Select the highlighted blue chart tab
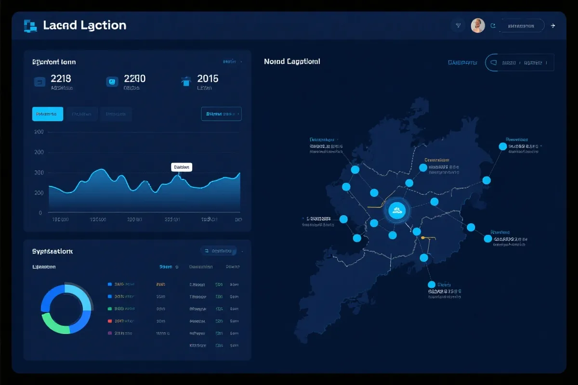Image resolution: width=578 pixels, height=385 pixels. click(47, 114)
